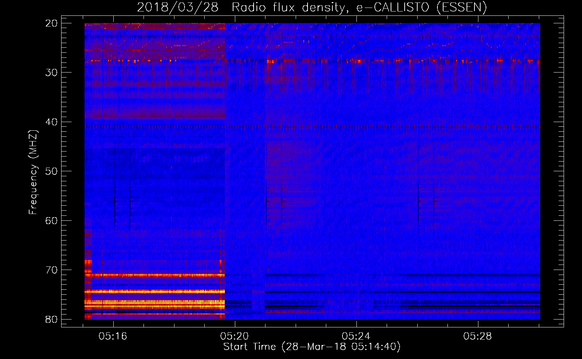582x359 pixels.
Task: Select the 05:20 time tick label
Action: click(235, 336)
